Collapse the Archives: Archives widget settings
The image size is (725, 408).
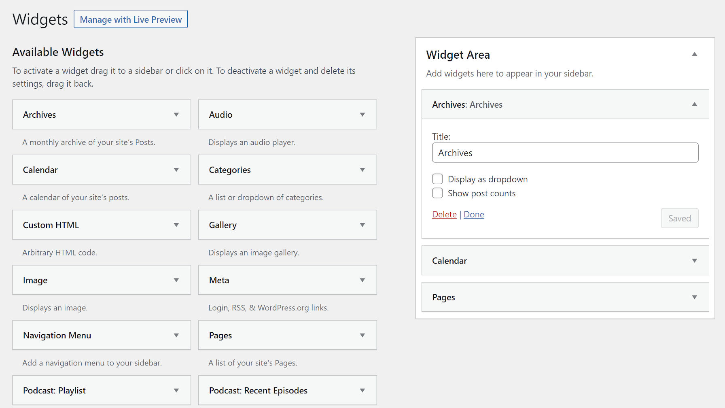click(695, 104)
